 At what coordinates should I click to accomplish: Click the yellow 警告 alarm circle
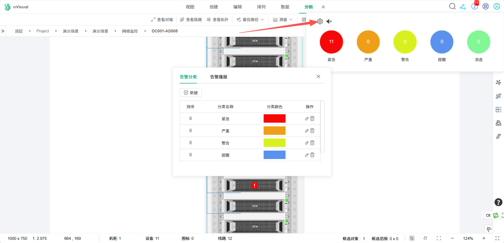[x=405, y=42]
